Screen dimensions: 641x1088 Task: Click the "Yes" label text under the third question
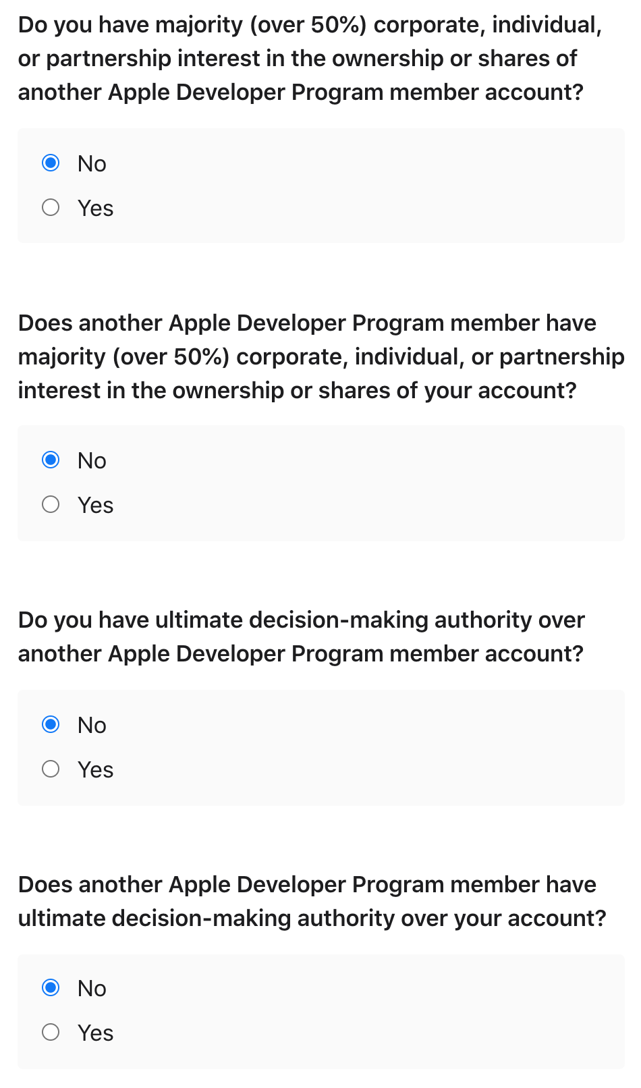[x=95, y=769]
